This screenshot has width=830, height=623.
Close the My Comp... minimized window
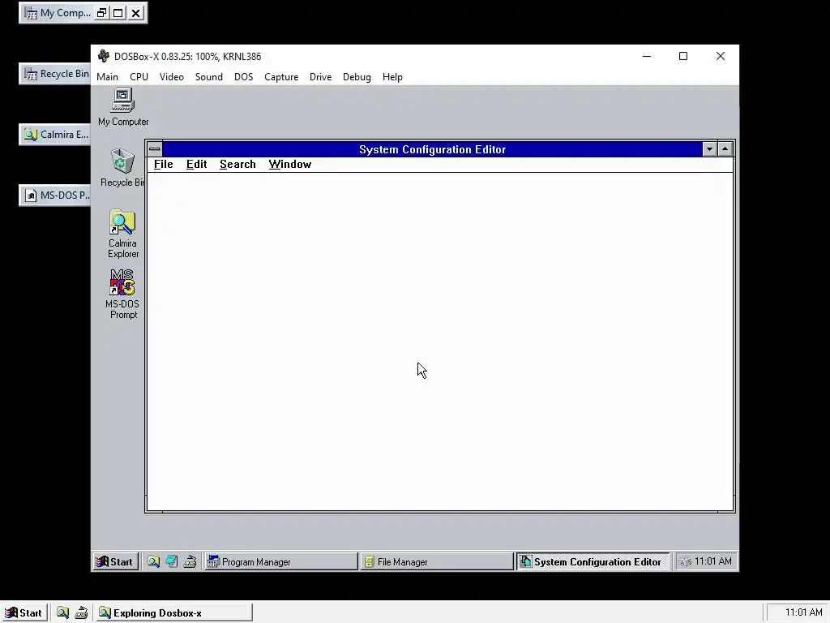pos(136,13)
